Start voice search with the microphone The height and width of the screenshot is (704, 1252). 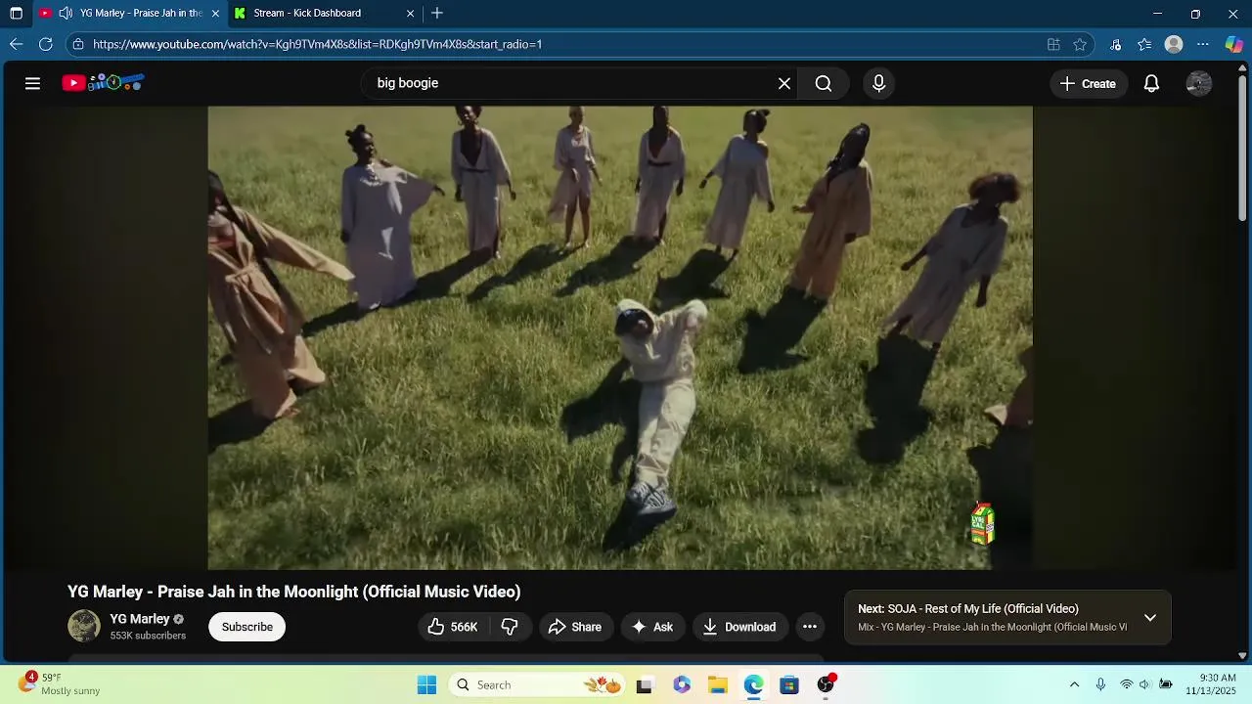click(878, 83)
